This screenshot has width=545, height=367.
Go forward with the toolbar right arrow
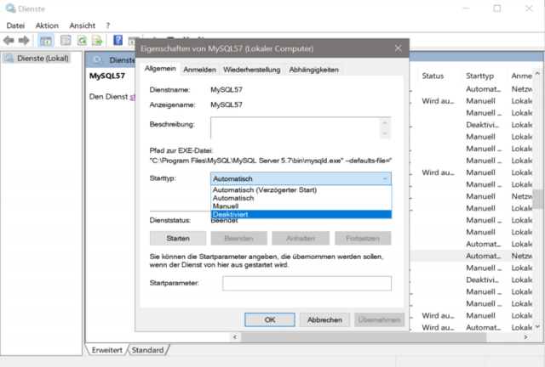[x=24, y=41]
